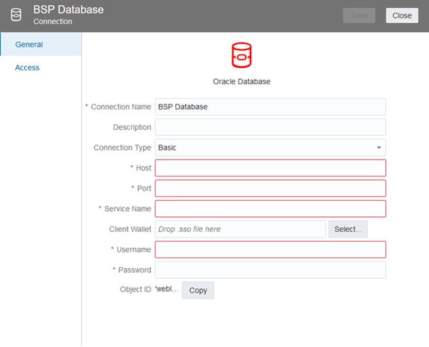The height and width of the screenshot is (347, 429).
Task: Click the Object ID label
Action: coord(135,289)
